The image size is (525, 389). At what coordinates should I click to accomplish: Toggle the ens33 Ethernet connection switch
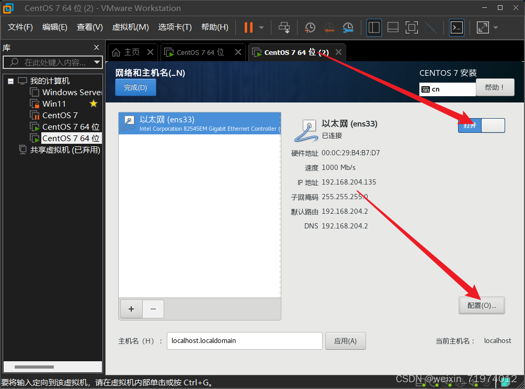pyautogui.click(x=482, y=125)
